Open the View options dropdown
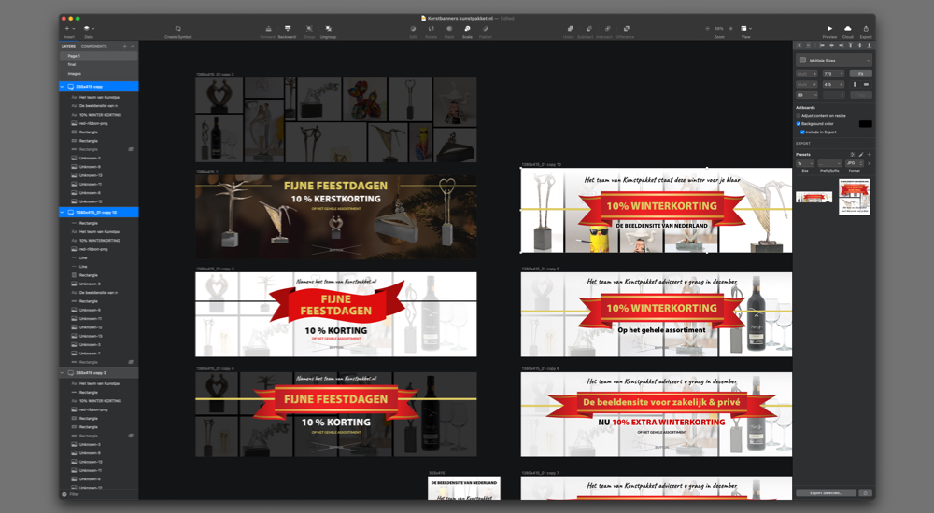The width and height of the screenshot is (934, 513). click(x=745, y=29)
